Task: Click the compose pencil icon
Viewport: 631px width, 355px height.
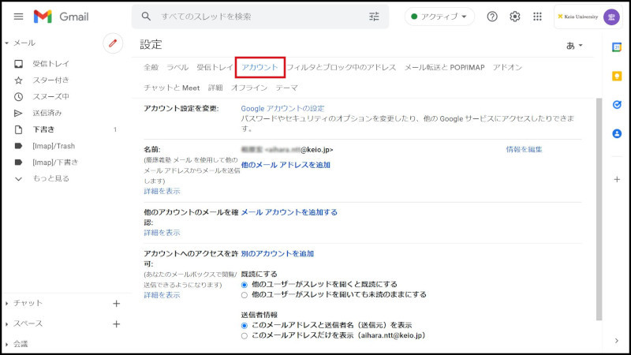Action: [113, 44]
